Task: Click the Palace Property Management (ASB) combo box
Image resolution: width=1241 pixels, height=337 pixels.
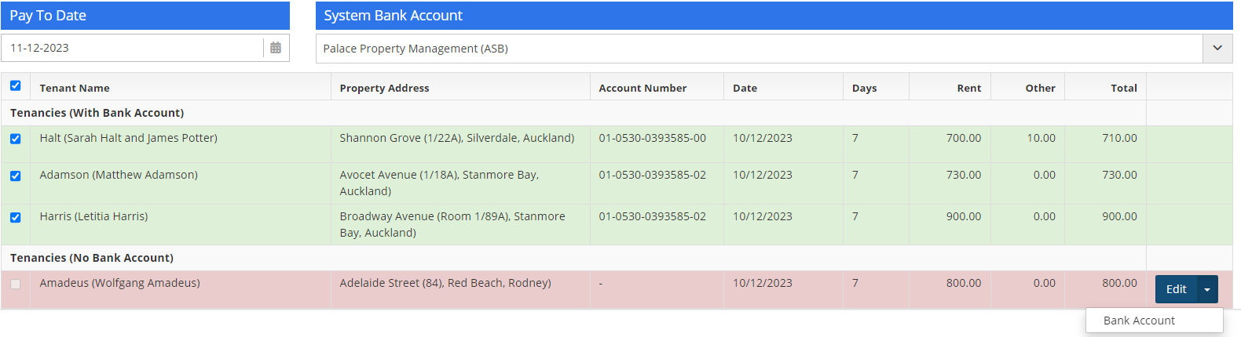Action: 759,49
